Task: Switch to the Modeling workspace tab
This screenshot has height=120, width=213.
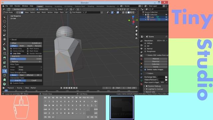Action: click(49, 6)
